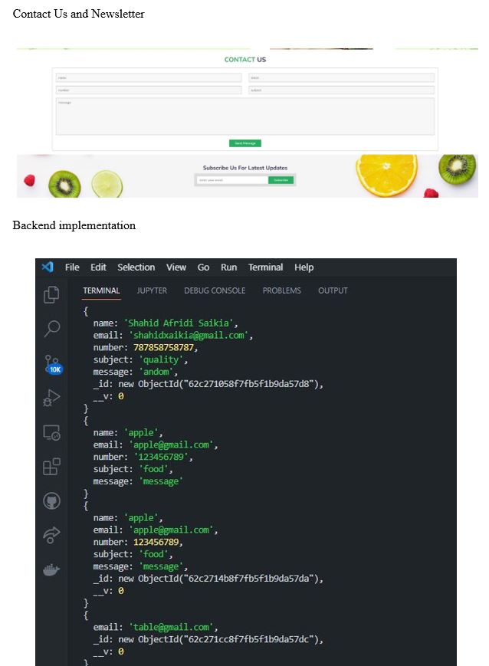This screenshot has height=666, width=489.
Task: Click the Send Message button in the contact form
Action: (245, 143)
